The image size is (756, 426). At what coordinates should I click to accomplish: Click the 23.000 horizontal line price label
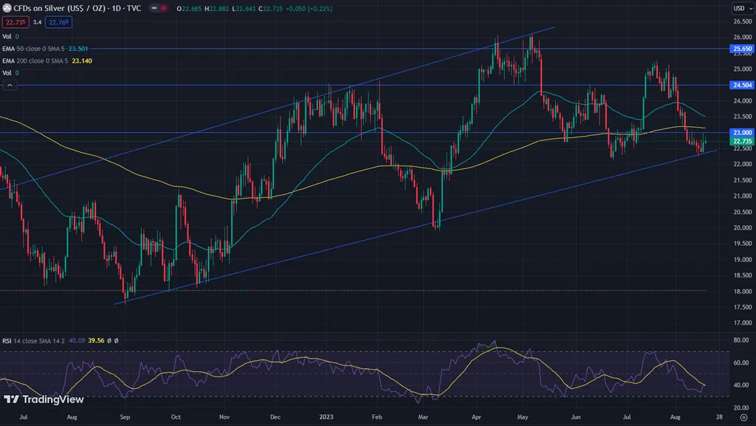click(x=741, y=133)
